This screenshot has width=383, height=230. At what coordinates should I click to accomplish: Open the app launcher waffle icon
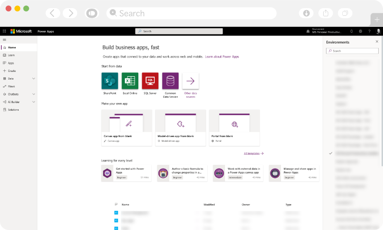click(4, 31)
